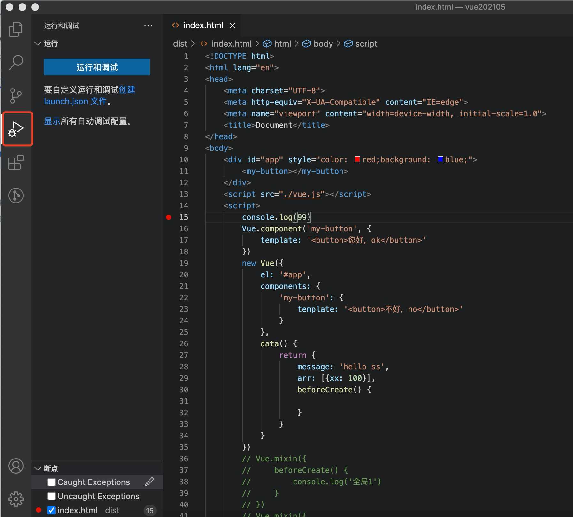This screenshot has height=517, width=573.
Task: Click "<!DOCTYPE html>" on line 1
Action: click(240, 56)
